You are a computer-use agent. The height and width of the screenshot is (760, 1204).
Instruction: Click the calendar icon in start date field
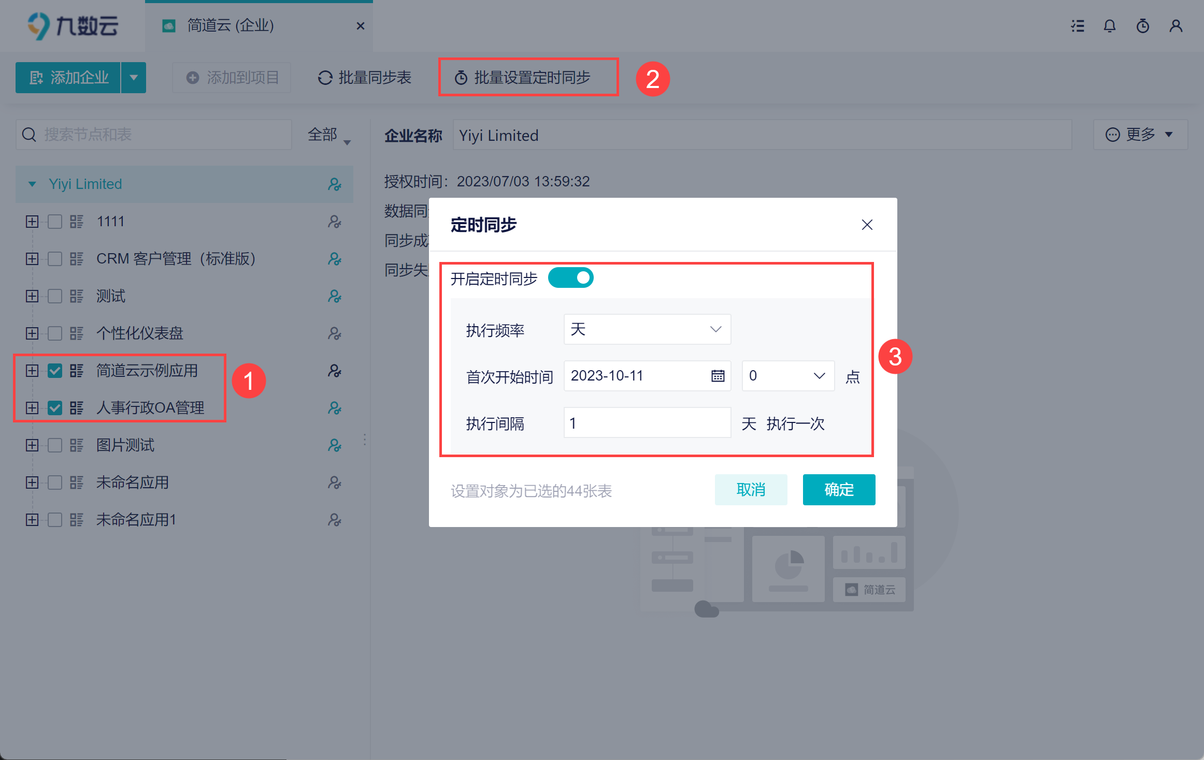point(718,376)
